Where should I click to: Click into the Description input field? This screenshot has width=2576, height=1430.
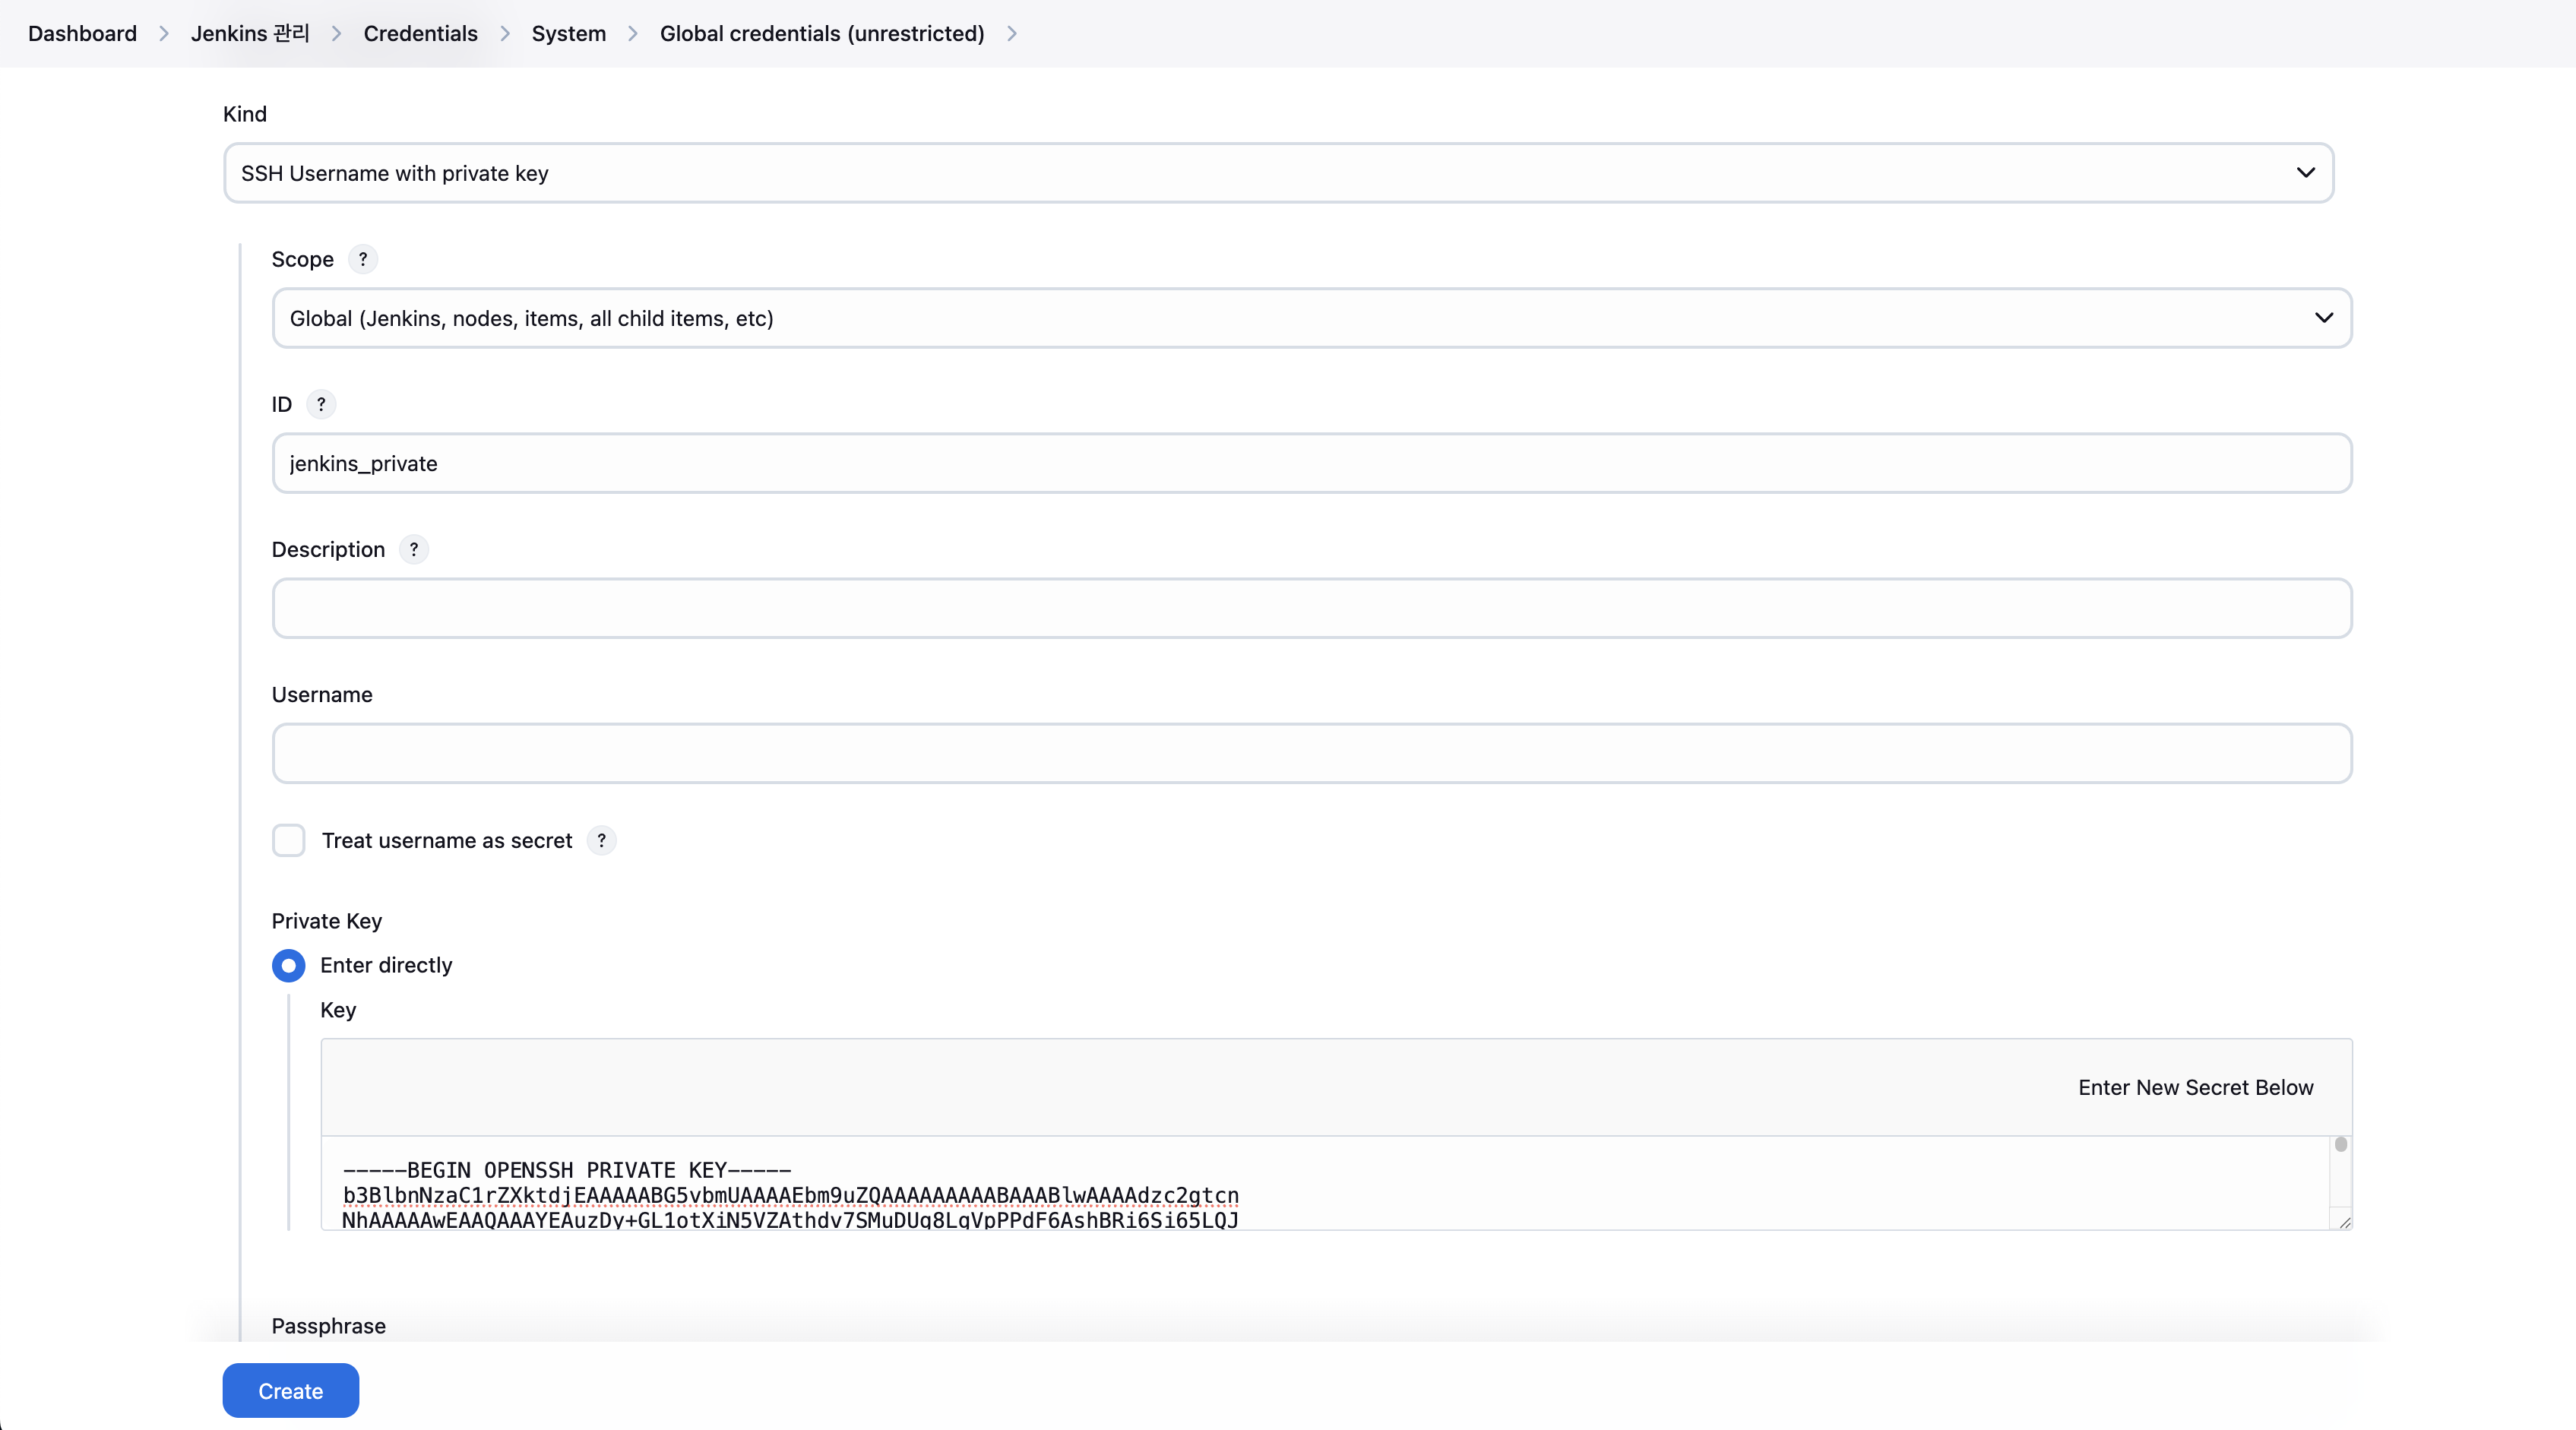point(1311,608)
